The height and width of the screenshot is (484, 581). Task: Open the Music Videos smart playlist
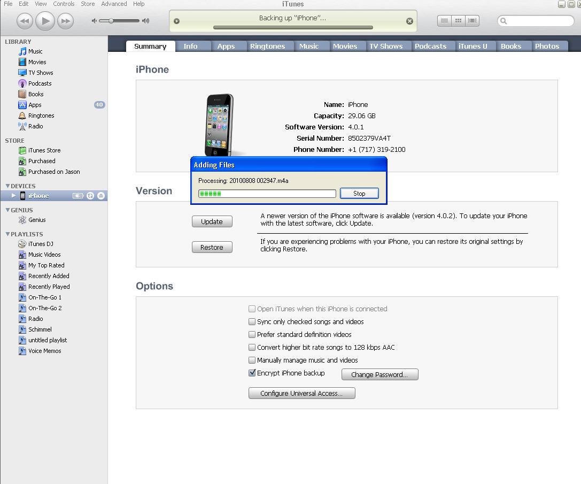(44, 255)
